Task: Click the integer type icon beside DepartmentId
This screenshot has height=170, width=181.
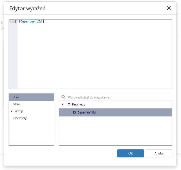Action: [x=74, y=112]
